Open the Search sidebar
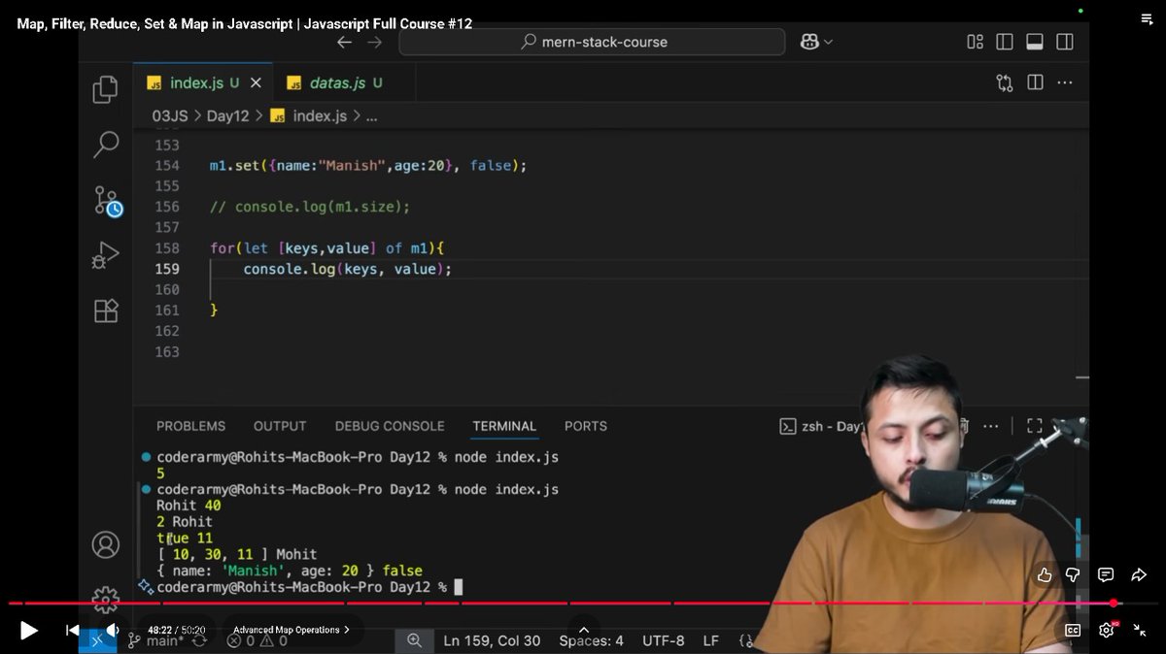The image size is (1166, 654). click(106, 143)
